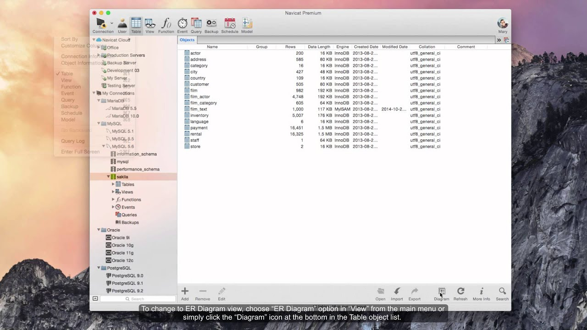Collapse the Oracle connection group
The width and height of the screenshot is (587, 330).
[99, 230]
